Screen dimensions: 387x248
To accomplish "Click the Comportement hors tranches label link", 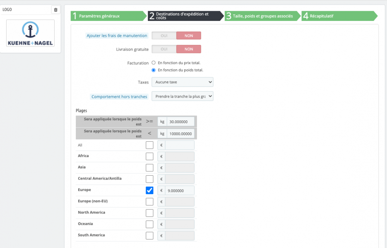I will coord(119,97).
